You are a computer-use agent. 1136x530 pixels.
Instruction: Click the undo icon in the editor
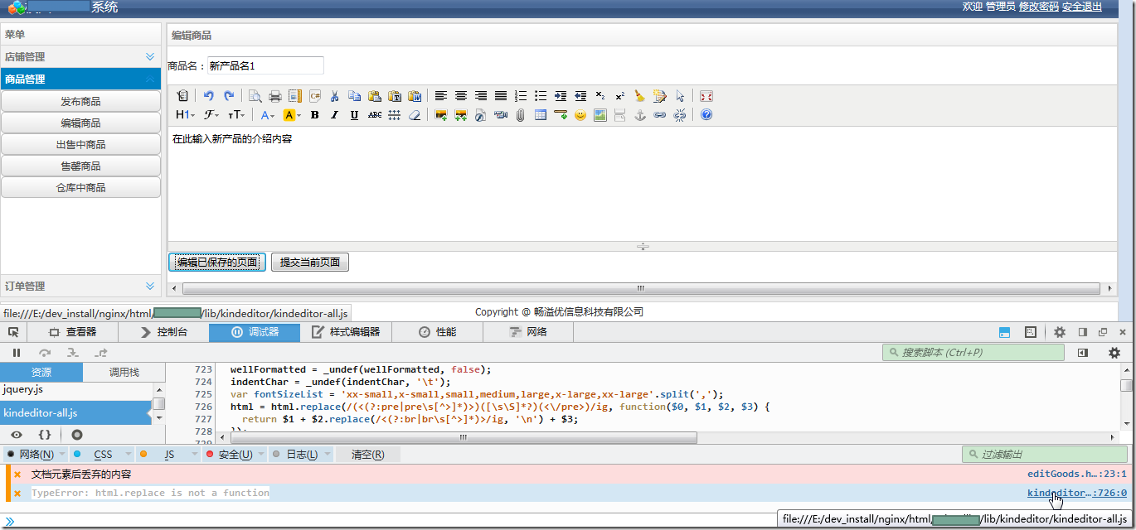(209, 96)
